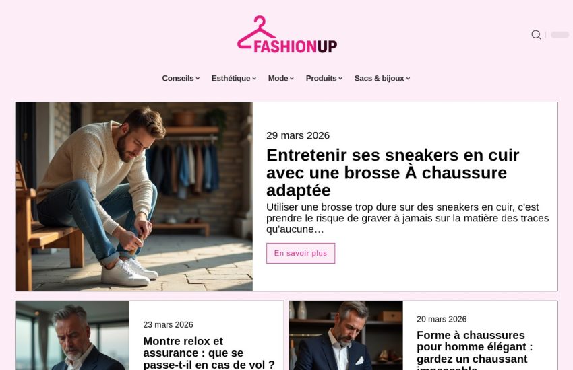The width and height of the screenshot is (573, 370).
Task: Click the gray-haired man watch photo
Action: click(72, 336)
